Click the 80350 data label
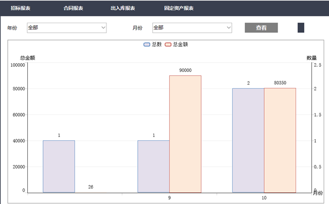This screenshot has width=329, height=204. [x=280, y=83]
